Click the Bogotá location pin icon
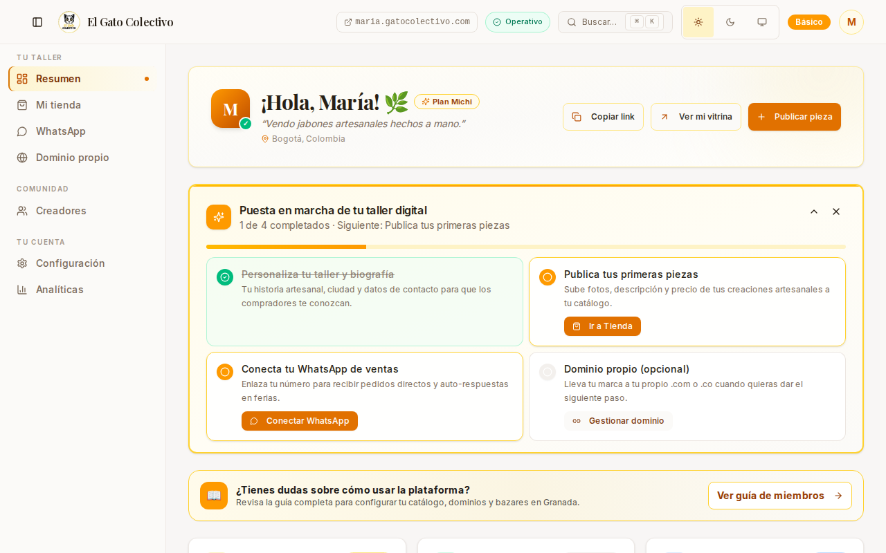The width and height of the screenshot is (886, 553). click(264, 139)
